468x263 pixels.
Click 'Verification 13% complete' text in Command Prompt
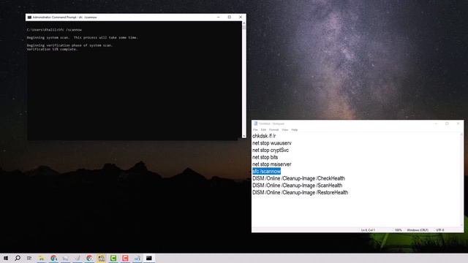pos(52,49)
